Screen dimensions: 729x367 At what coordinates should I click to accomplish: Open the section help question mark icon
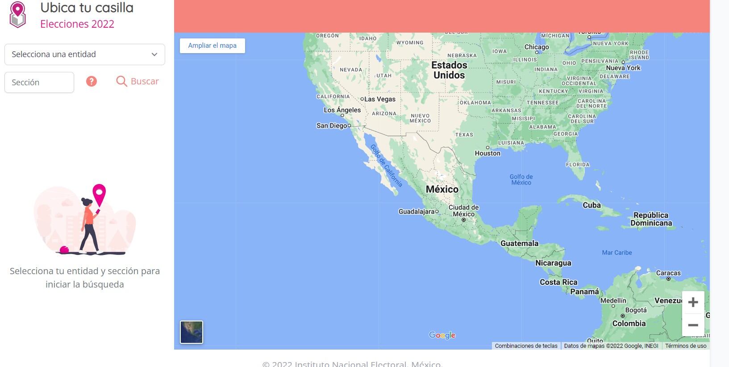pos(92,81)
